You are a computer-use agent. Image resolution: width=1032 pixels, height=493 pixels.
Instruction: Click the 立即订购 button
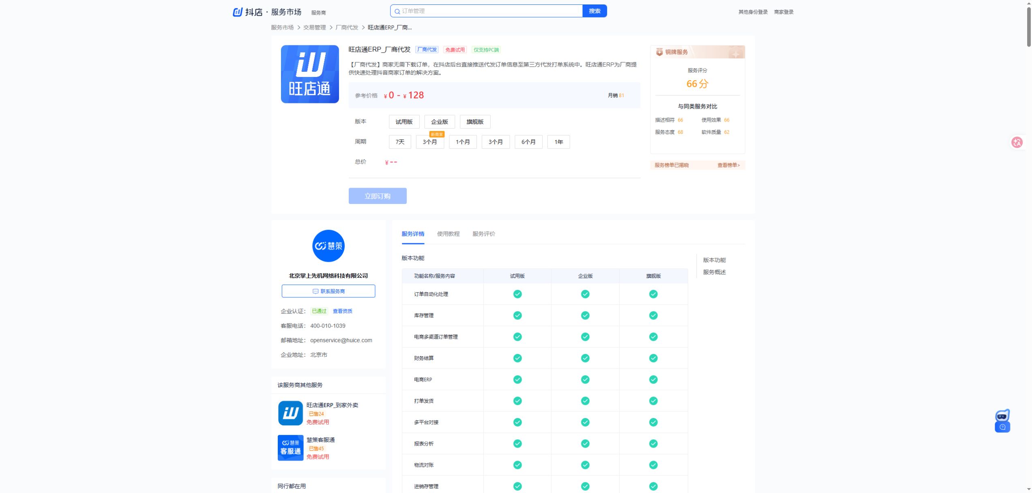tap(377, 196)
